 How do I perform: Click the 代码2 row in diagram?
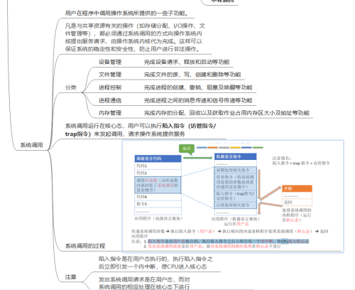[158, 173]
